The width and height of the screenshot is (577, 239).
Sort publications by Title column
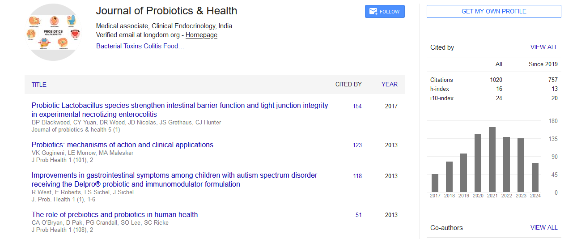tap(39, 85)
